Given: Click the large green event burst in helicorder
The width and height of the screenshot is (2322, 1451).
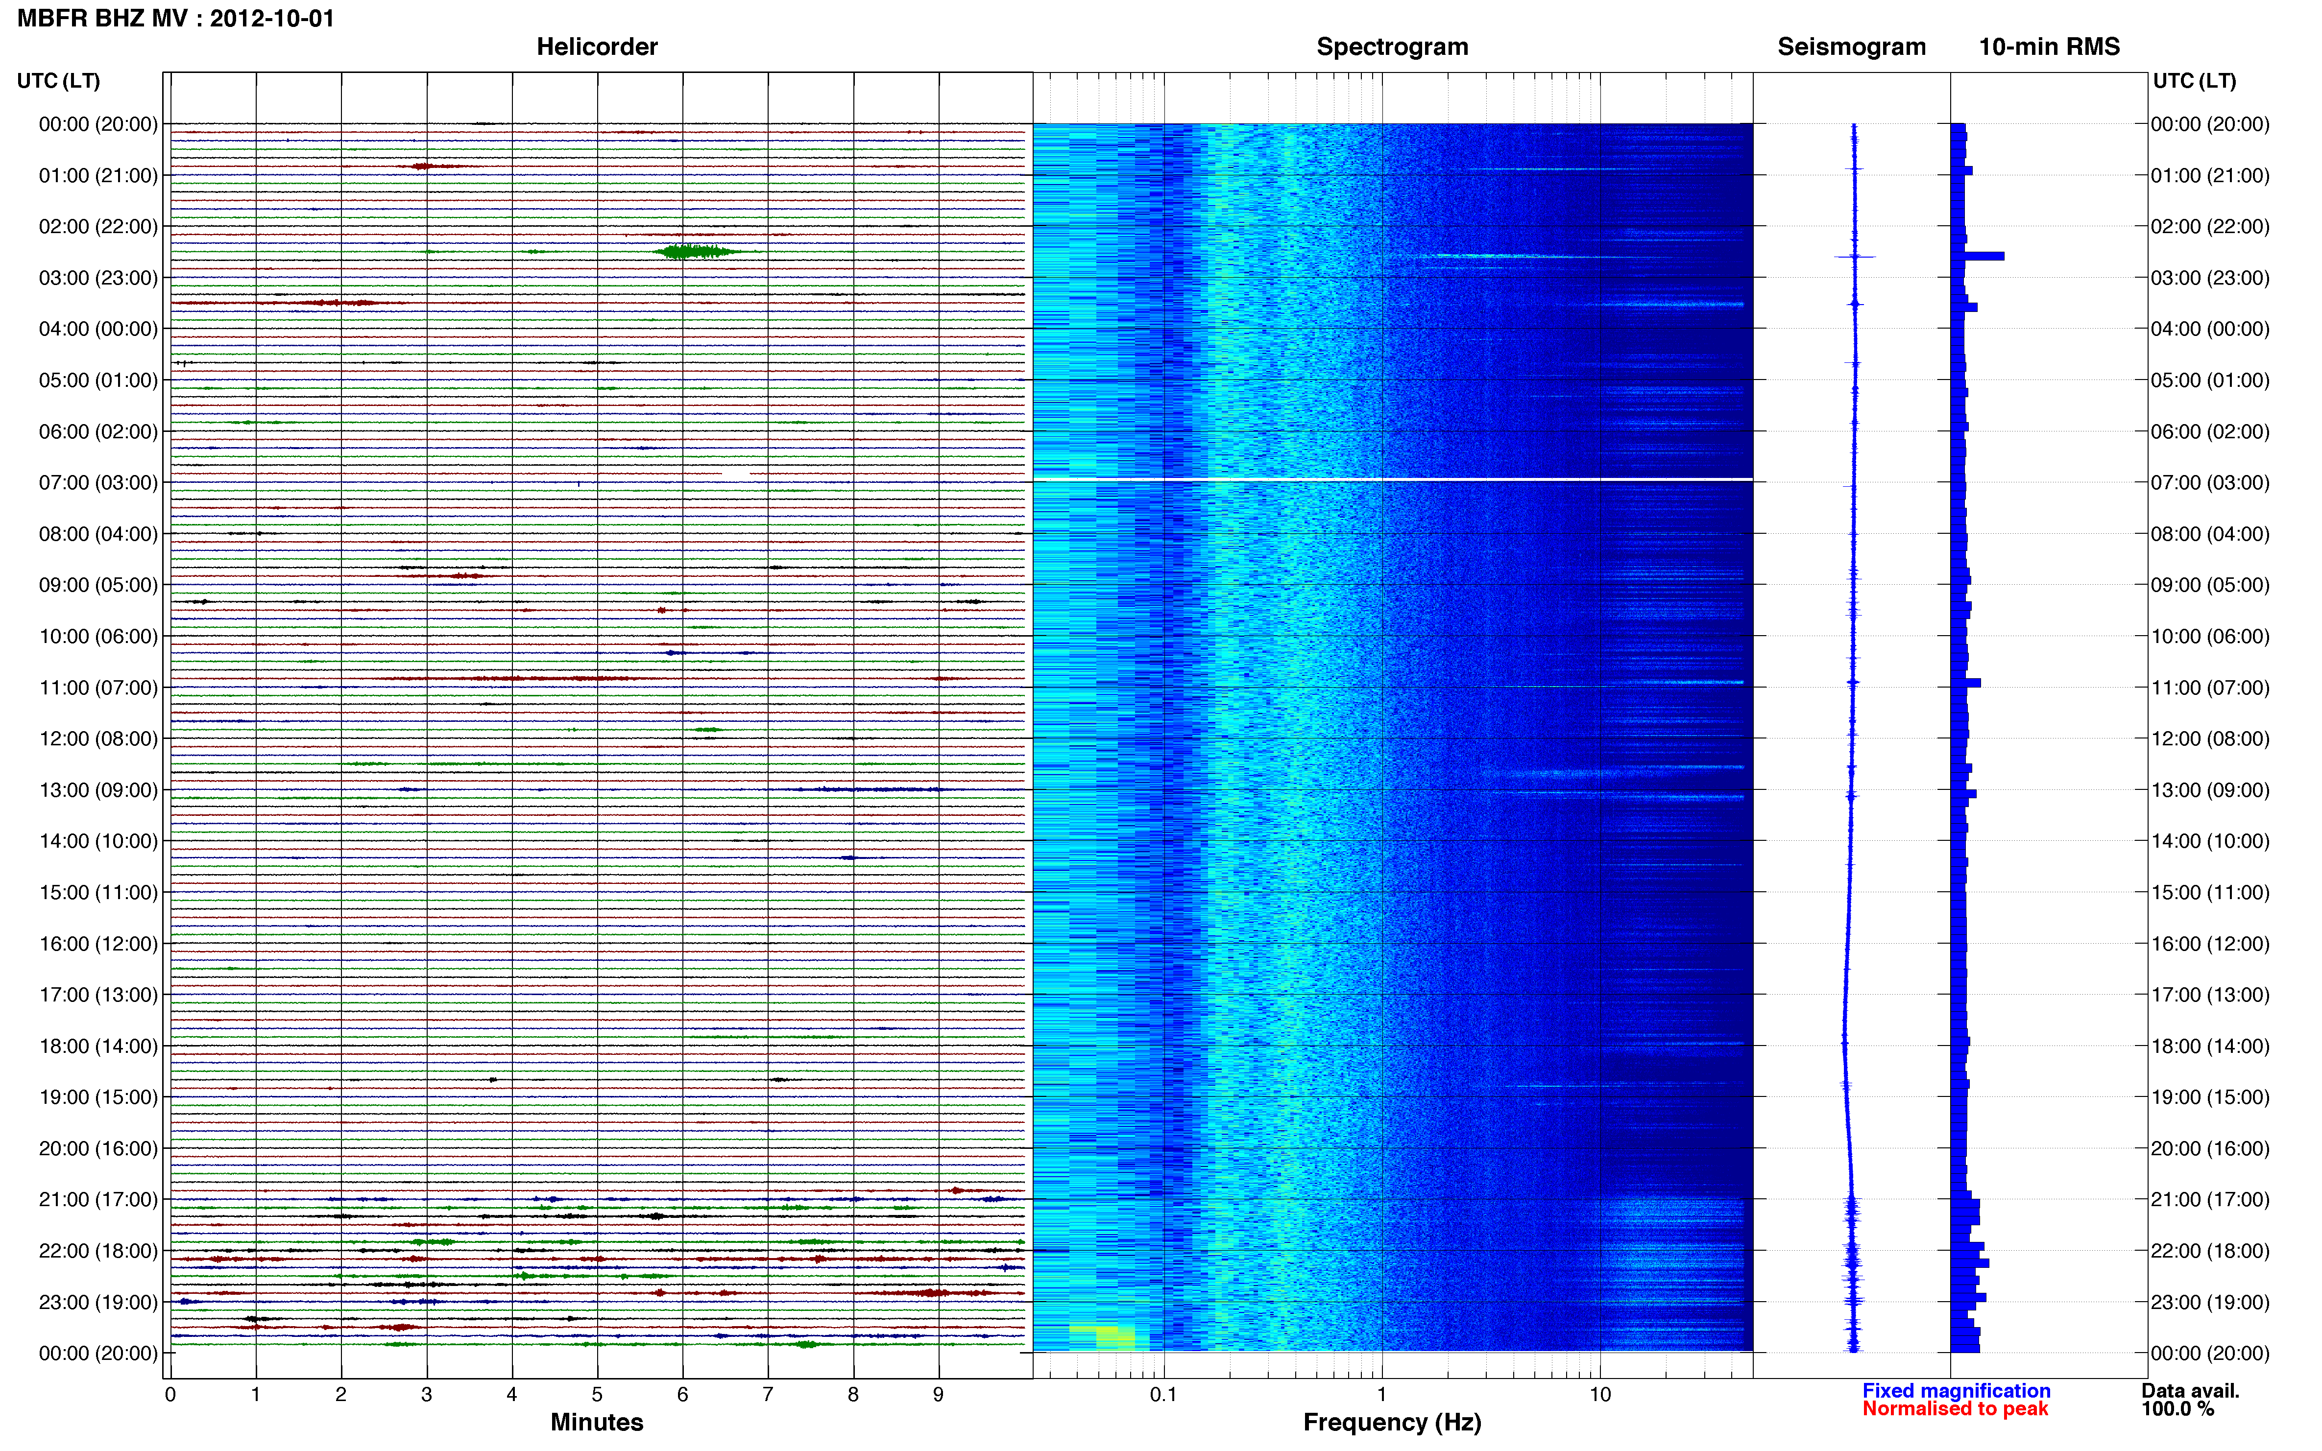Looking at the screenshot, I should pos(697,251).
